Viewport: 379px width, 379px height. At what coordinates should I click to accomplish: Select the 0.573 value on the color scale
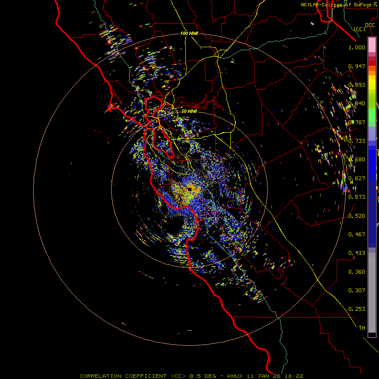point(357,197)
